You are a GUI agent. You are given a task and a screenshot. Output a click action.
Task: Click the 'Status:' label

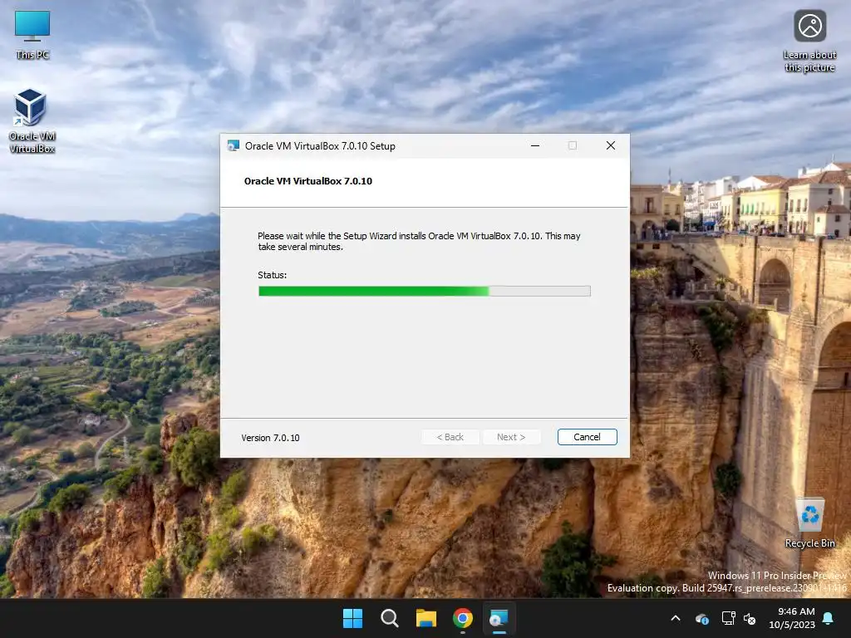tap(272, 275)
